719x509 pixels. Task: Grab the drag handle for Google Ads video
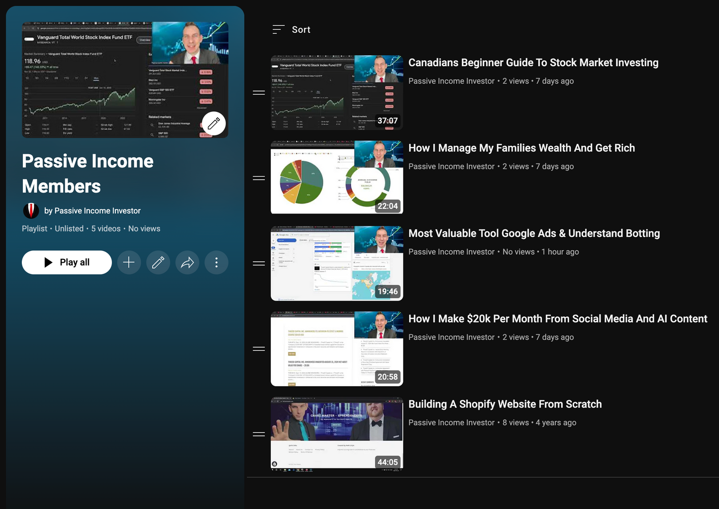259,263
